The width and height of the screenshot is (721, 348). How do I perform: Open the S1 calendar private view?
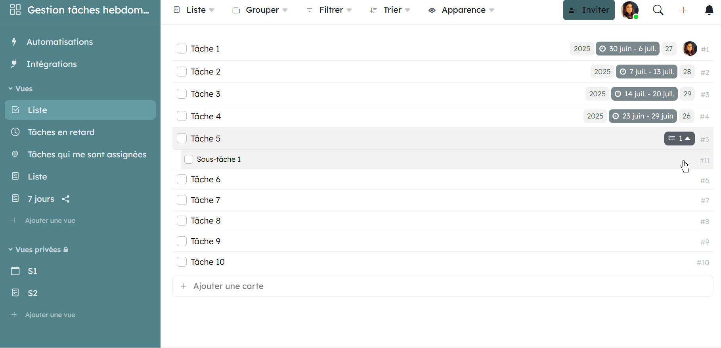point(32,271)
